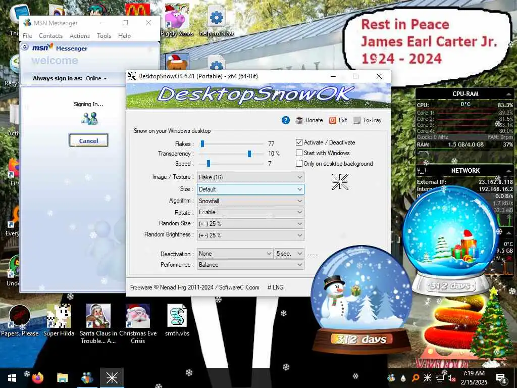Click the MSN buddies tray icon
Image resolution: width=517 pixels, height=388 pixels.
click(391, 378)
